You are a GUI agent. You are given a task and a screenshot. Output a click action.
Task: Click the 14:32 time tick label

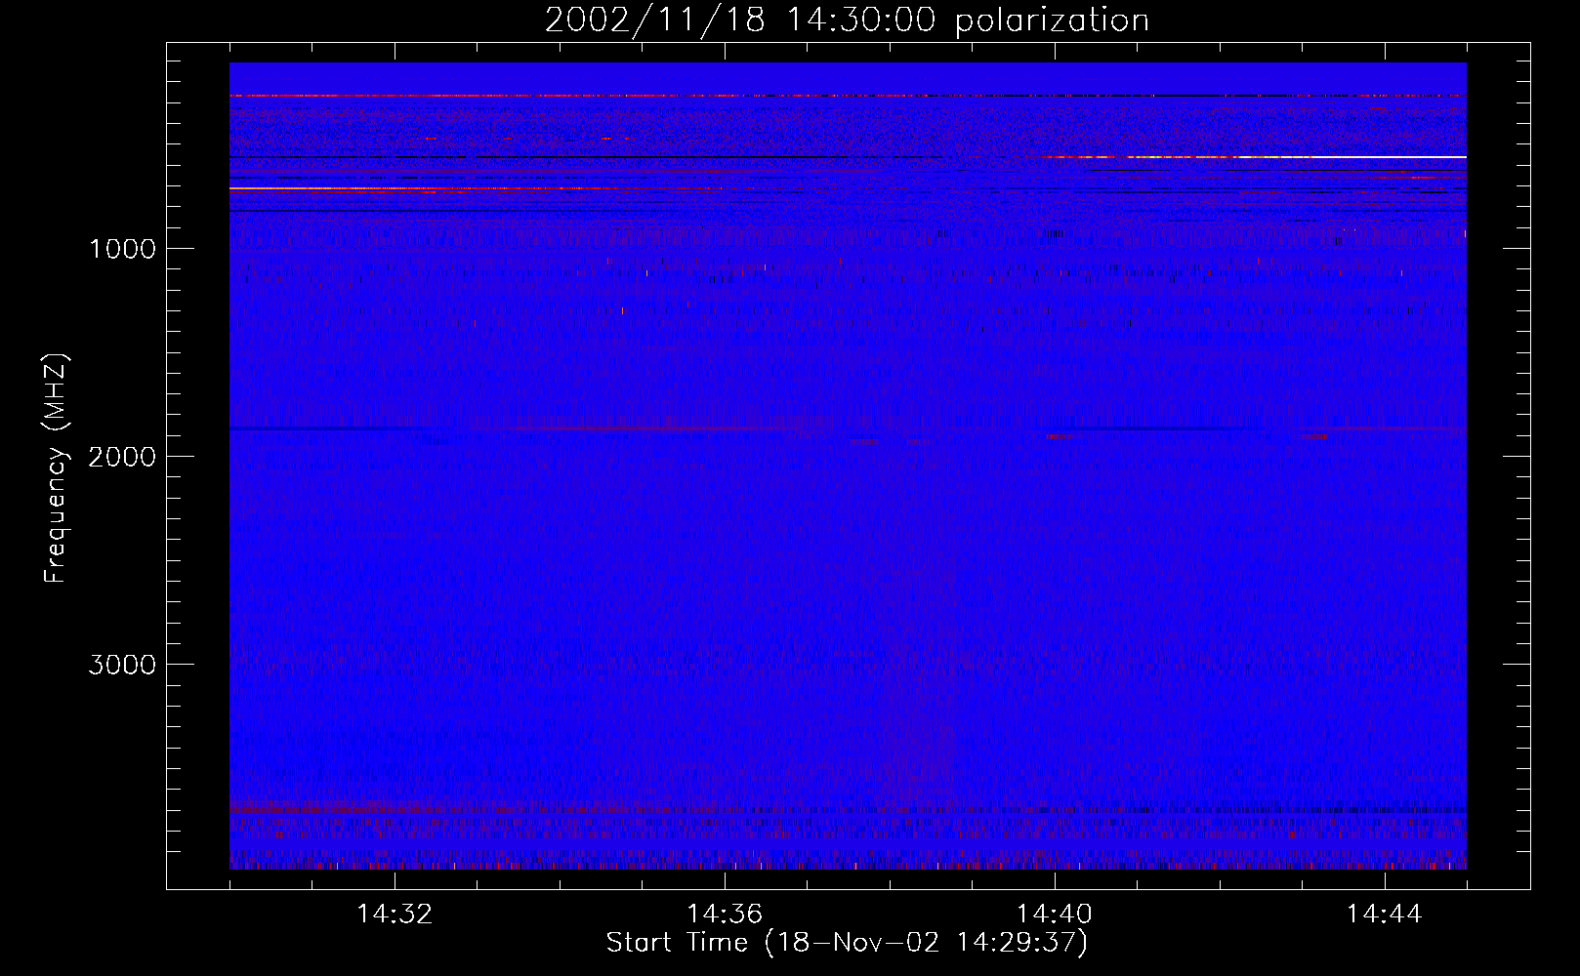click(395, 915)
